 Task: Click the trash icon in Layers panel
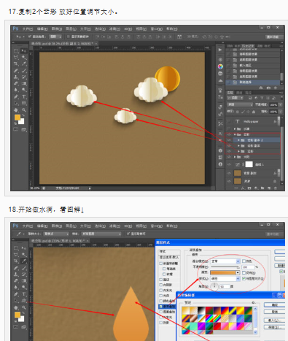pos(275,188)
